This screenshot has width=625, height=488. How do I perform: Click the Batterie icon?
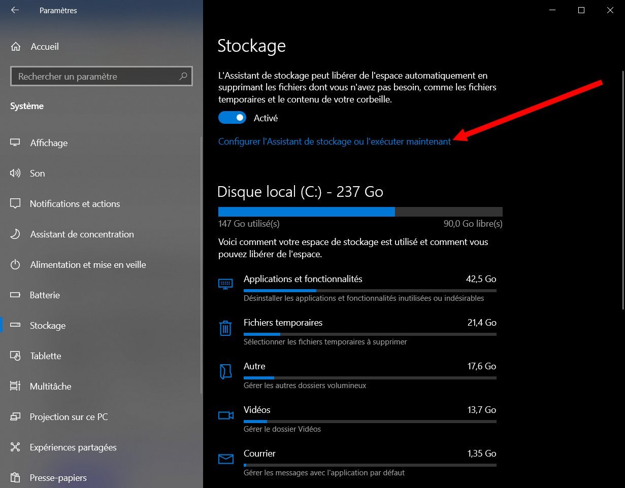click(15, 295)
